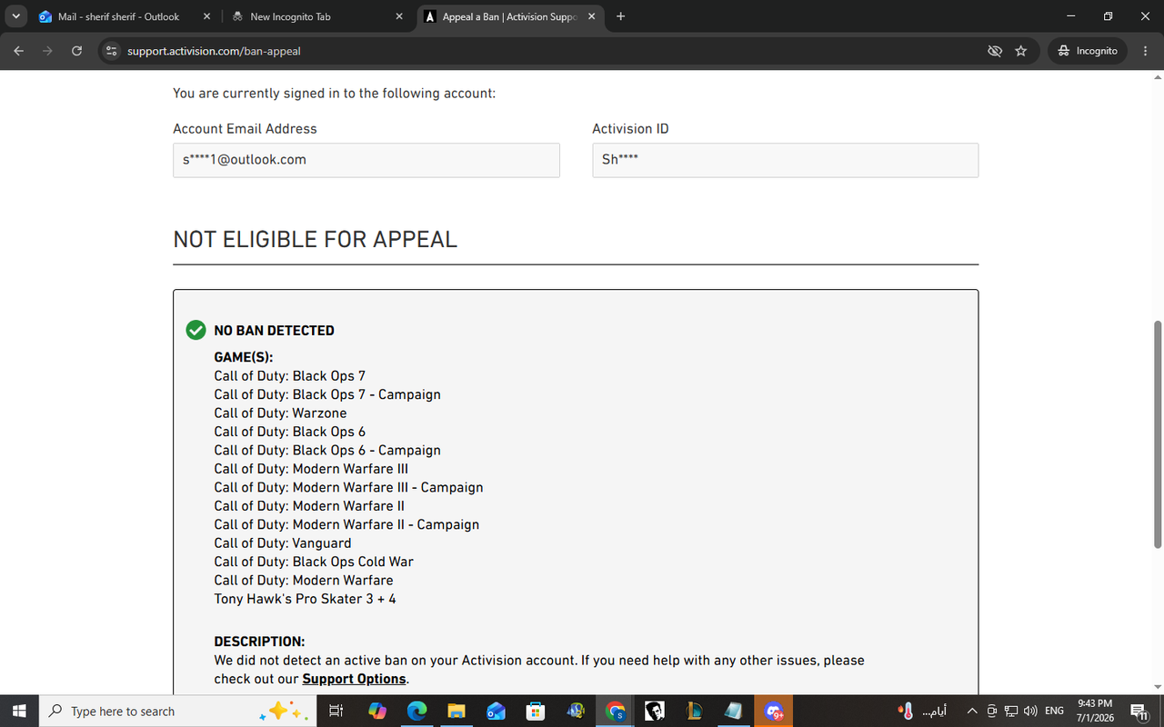Screen dimensions: 1164x727
Task: Close the Mail - Outlook tab
Action: tap(206, 16)
